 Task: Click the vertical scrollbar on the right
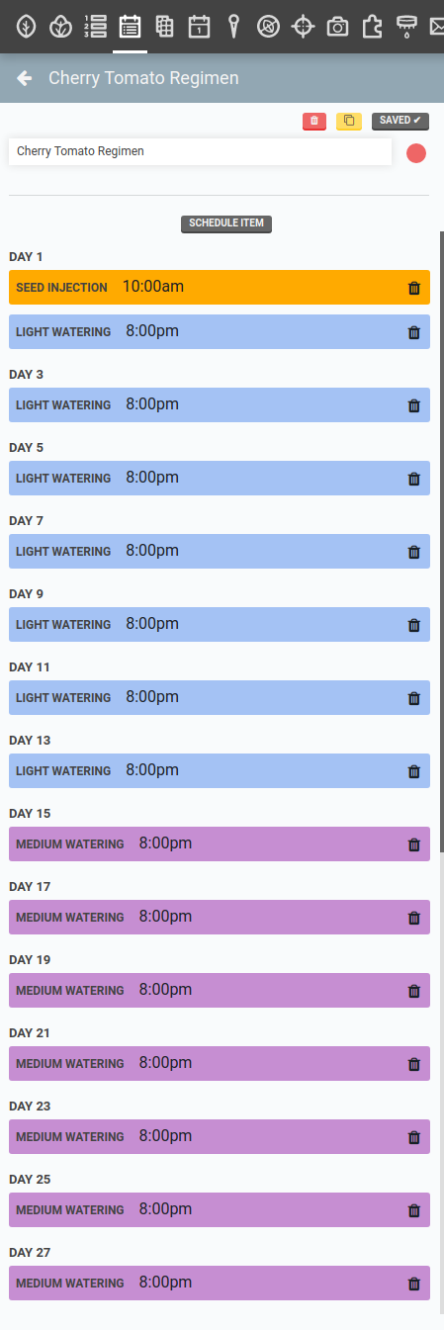(441, 542)
